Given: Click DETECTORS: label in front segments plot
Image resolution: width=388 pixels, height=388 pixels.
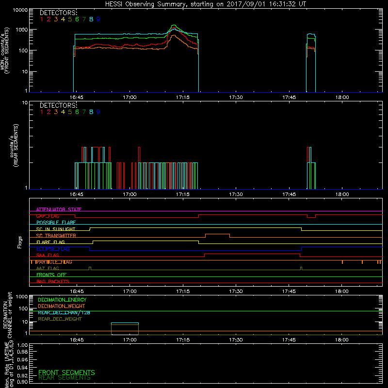Looking at the screenshot, I should coord(58,13).
